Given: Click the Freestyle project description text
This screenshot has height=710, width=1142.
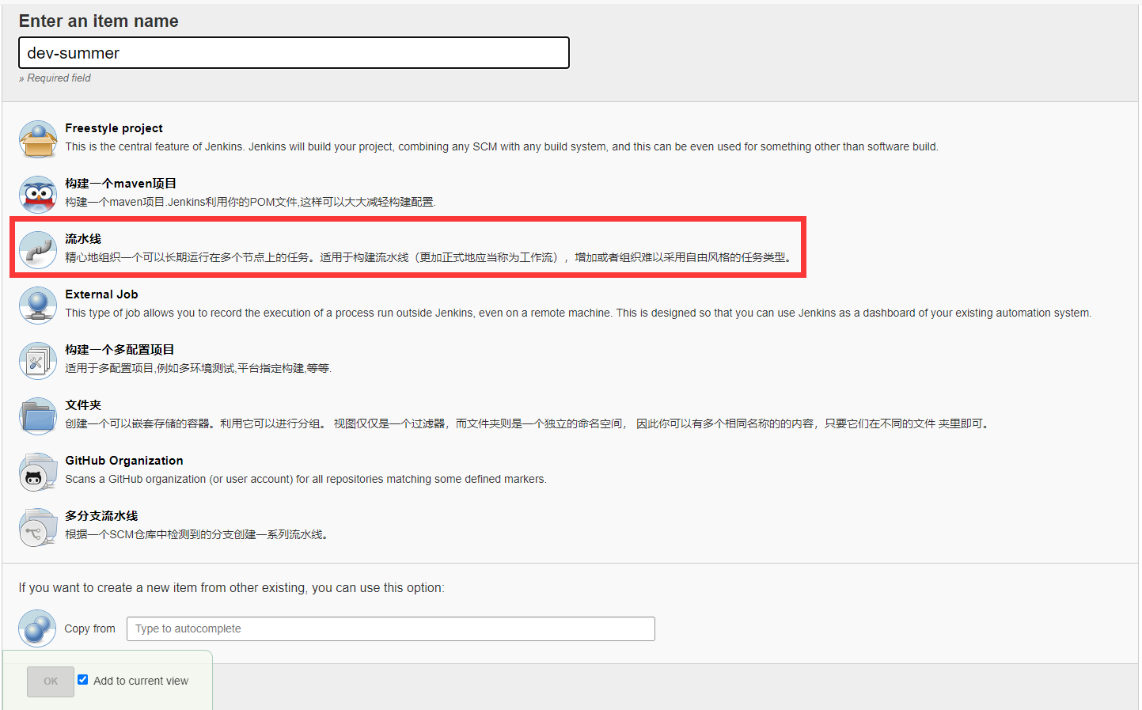Looking at the screenshot, I should [x=502, y=146].
